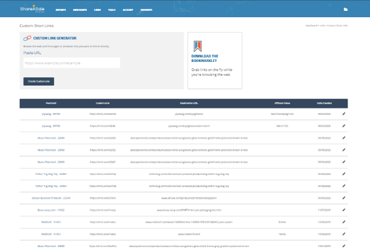Image resolution: width=370 pixels, height=249 pixels.
Task: Select the MarchCampaign123 affiliate value
Action: click(282, 114)
